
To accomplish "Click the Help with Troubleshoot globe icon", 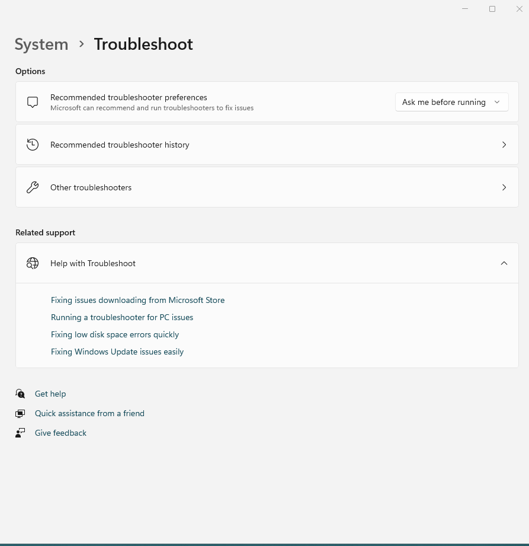I will pos(33,263).
